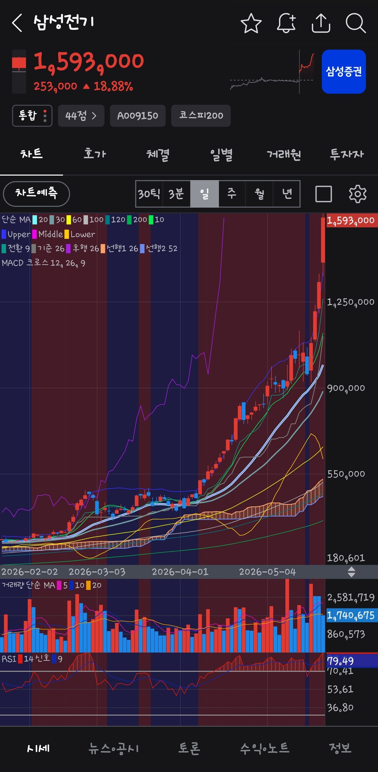The width and height of the screenshot is (378, 772).
Task: Switch to the 호가 tab
Action: [95, 154]
